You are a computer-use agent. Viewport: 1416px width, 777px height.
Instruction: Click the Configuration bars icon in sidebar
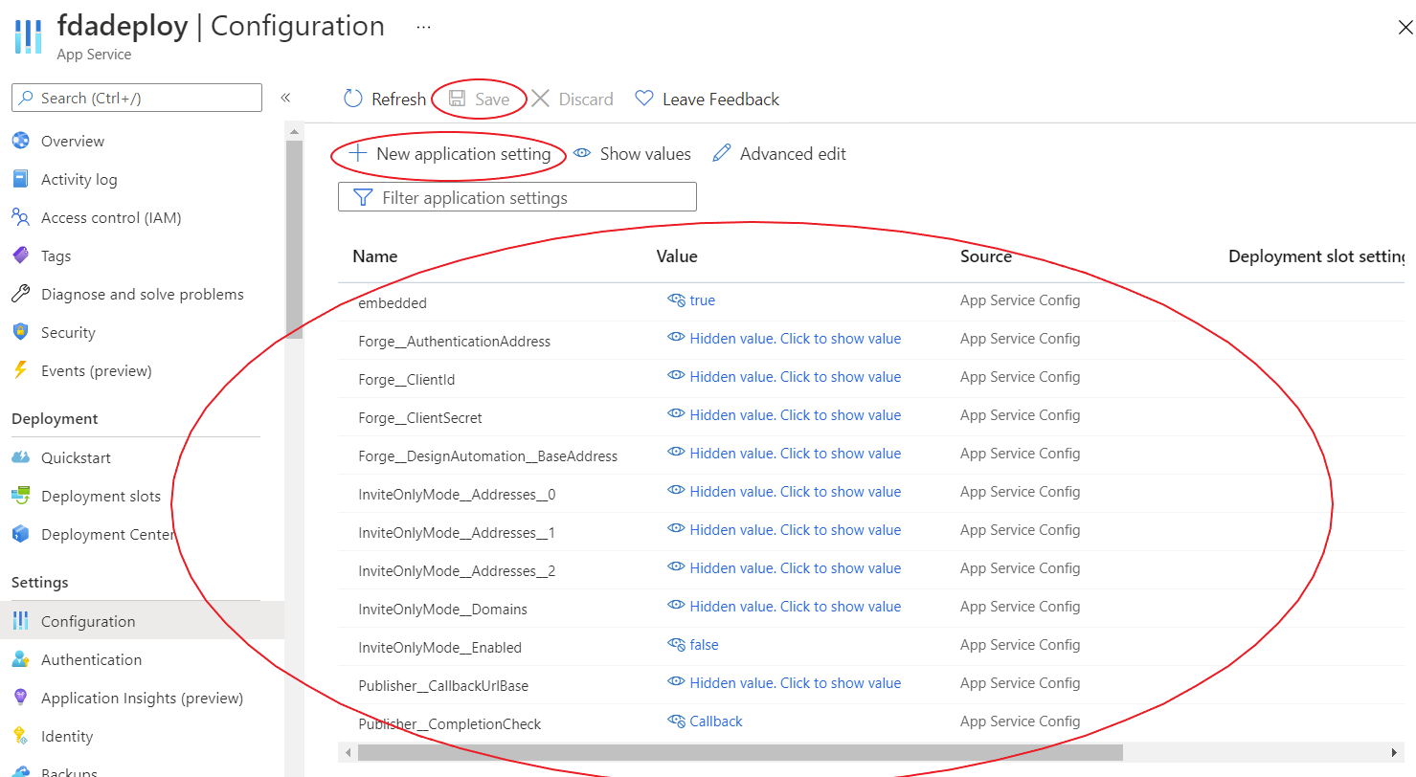tap(21, 621)
